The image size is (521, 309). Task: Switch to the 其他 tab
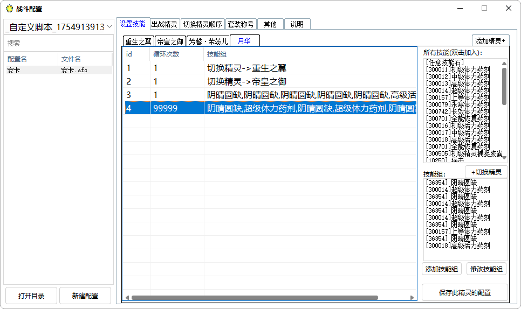point(270,24)
